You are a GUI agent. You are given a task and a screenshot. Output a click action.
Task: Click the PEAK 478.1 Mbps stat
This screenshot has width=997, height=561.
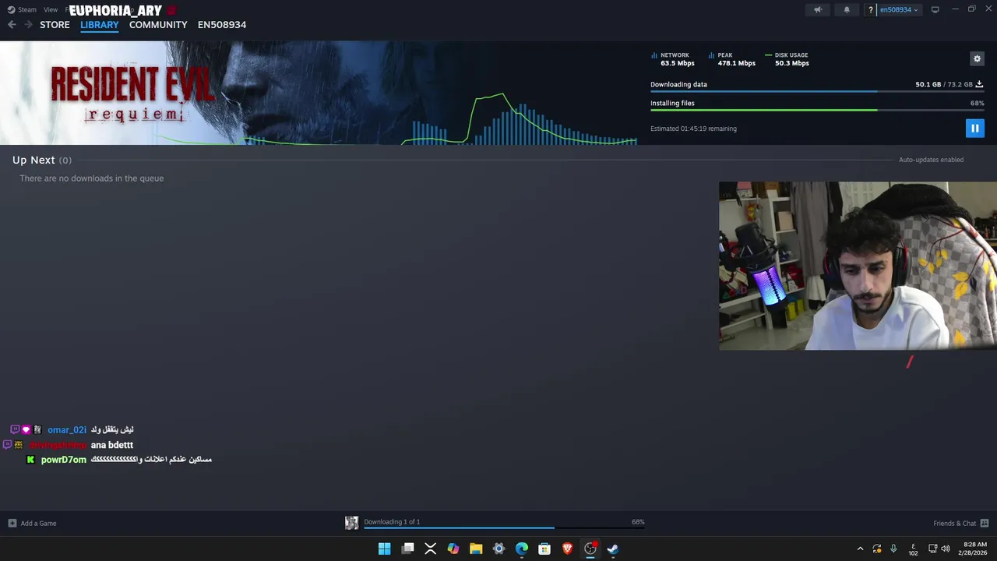(732, 59)
